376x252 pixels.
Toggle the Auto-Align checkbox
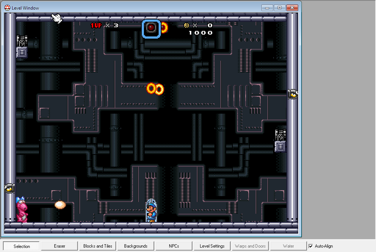click(x=311, y=246)
